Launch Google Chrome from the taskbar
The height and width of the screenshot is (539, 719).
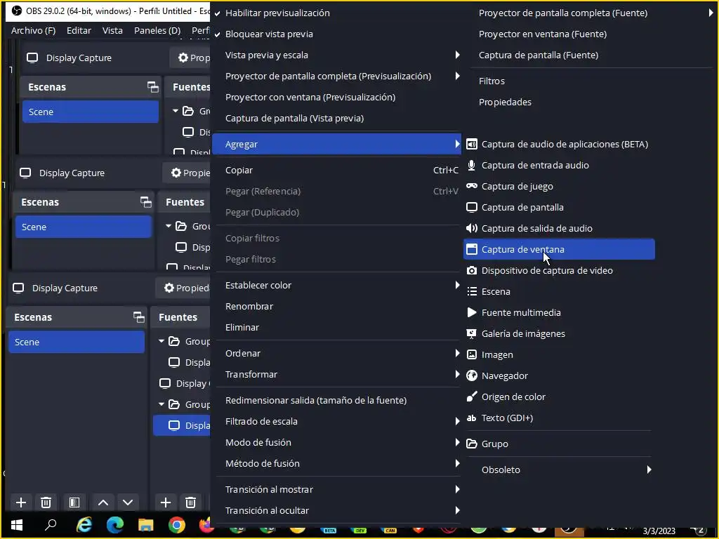[176, 525]
